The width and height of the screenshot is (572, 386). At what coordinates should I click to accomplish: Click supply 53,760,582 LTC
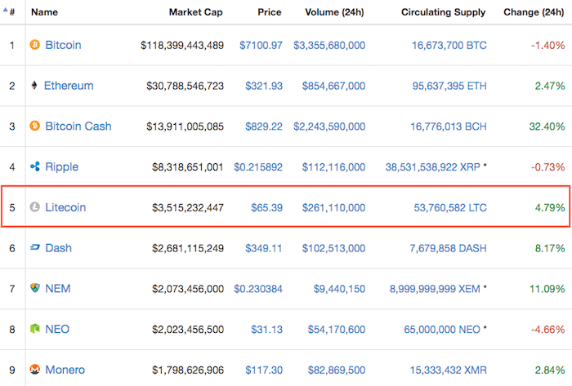coord(450,207)
